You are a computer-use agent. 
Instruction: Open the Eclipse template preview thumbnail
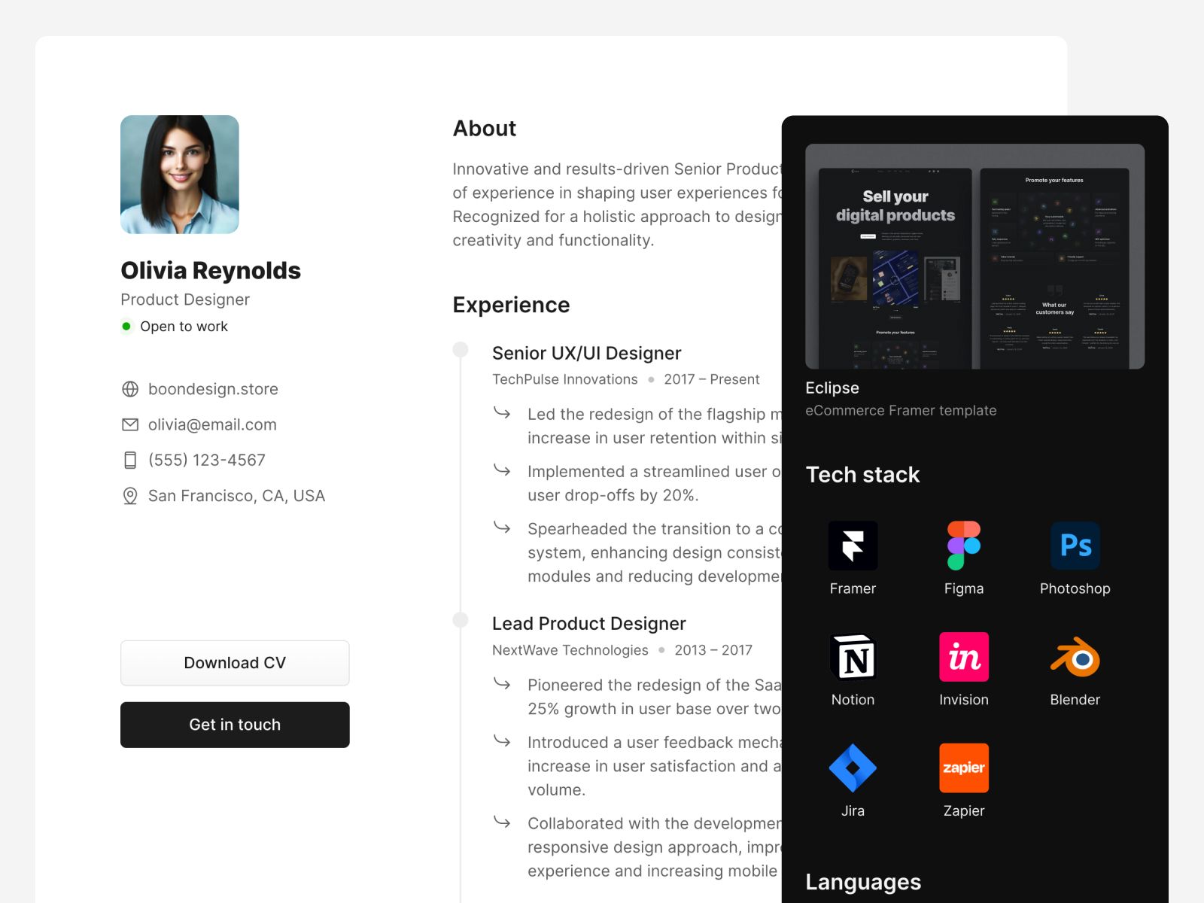tap(974, 256)
